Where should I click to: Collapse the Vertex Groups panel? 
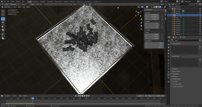click(x=176, y=44)
